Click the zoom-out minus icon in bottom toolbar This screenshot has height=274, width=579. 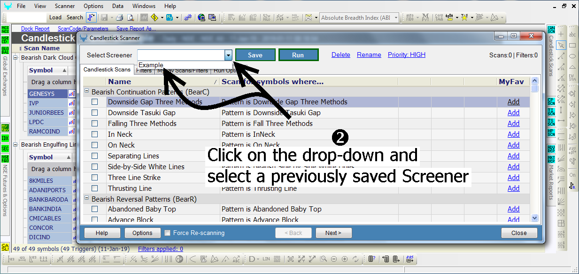334,259
